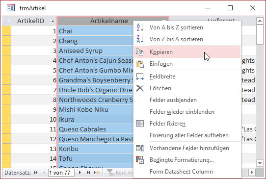Click the Vorhandene Felder hinzufügen icon
The image size is (266, 179).
pos(140,148)
